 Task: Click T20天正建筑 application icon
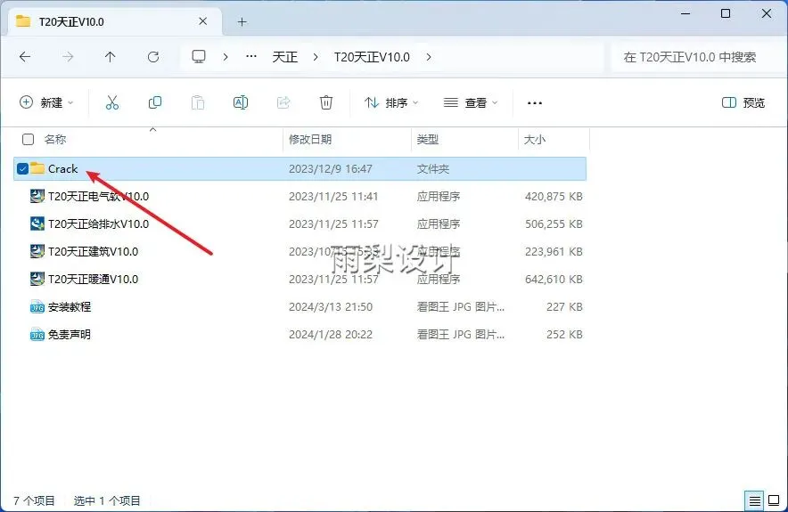pyautogui.click(x=37, y=251)
